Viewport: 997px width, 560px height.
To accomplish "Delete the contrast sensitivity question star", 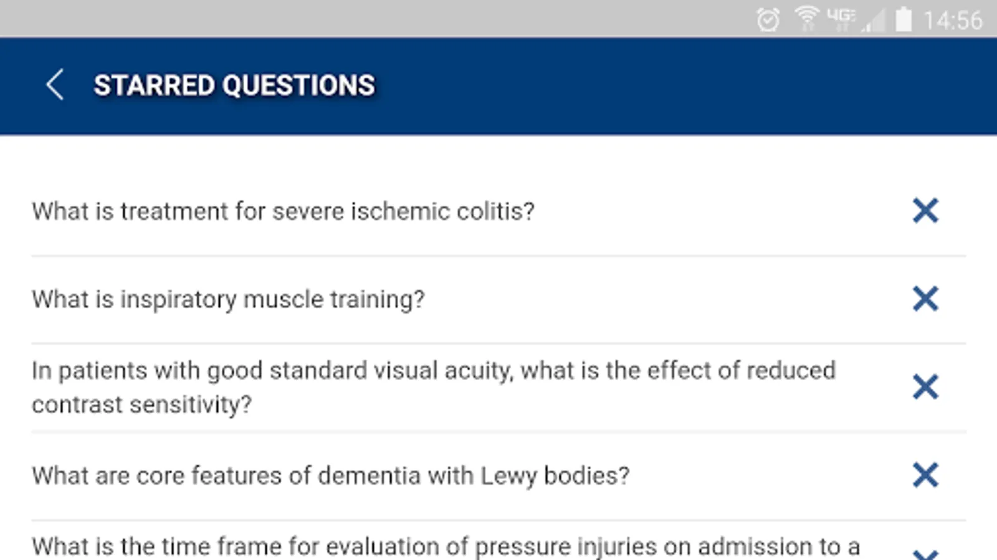I will tap(925, 387).
